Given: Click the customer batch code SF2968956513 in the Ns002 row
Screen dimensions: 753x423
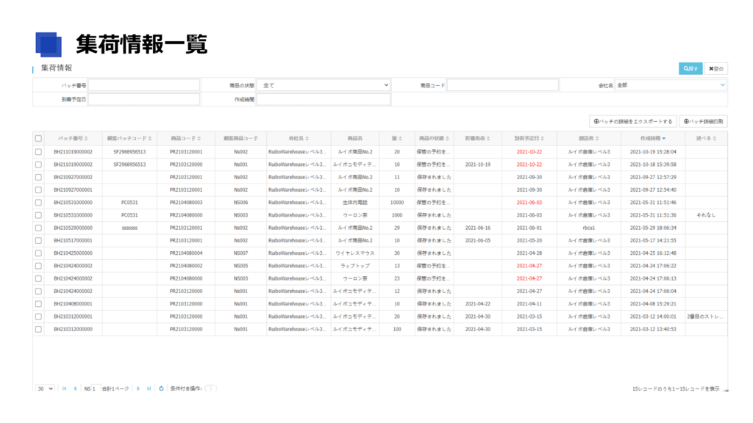Looking at the screenshot, I should coord(129,151).
